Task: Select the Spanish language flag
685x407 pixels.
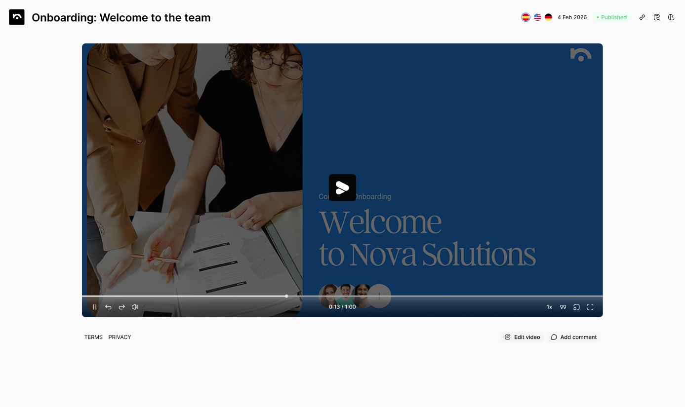Action: coord(526,17)
